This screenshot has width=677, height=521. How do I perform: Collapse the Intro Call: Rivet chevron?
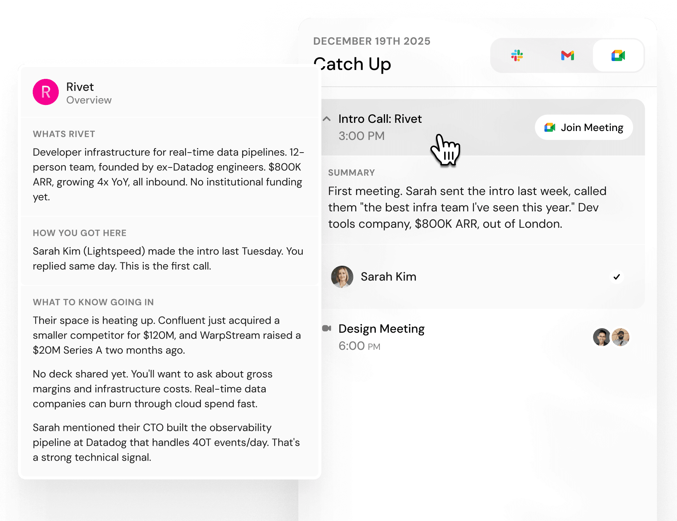(x=327, y=119)
